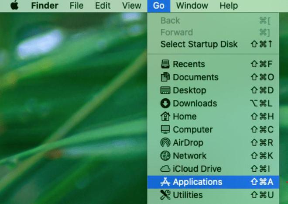The width and height of the screenshot is (288, 204).
Task: Click the iCloud Drive cloud icon
Action: pos(165,169)
